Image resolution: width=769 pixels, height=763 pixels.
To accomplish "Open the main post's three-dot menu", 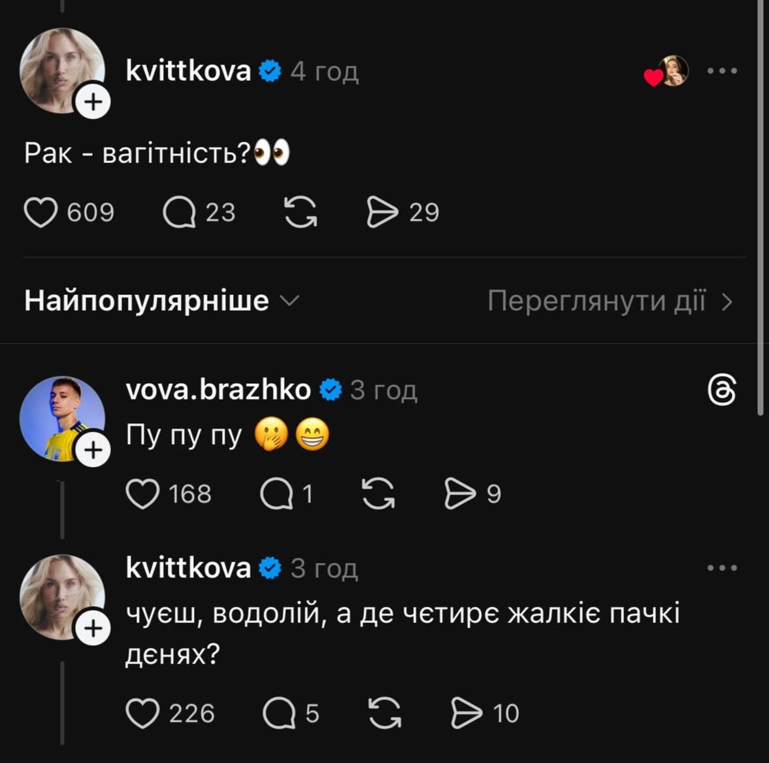I will tap(722, 71).
